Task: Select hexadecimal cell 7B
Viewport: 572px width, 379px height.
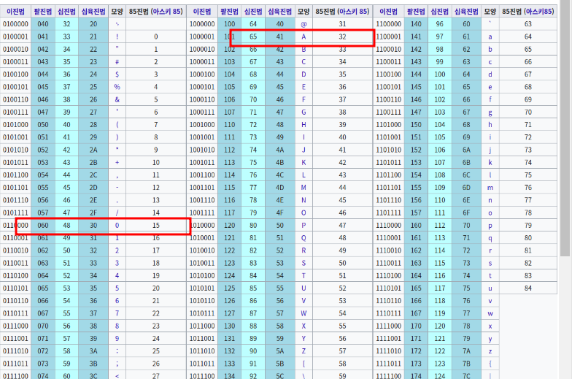Action: (x=466, y=364)
